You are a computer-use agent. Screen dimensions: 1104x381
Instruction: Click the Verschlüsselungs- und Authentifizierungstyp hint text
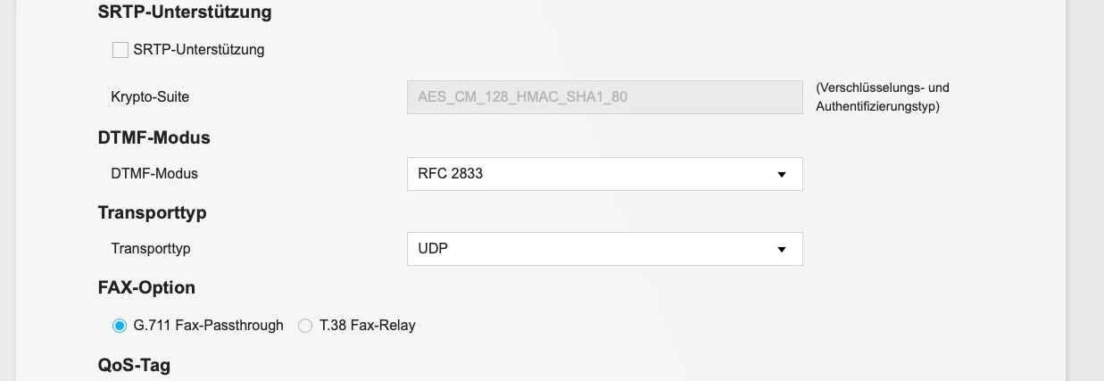pyautogui.click(x=882, y=97)
